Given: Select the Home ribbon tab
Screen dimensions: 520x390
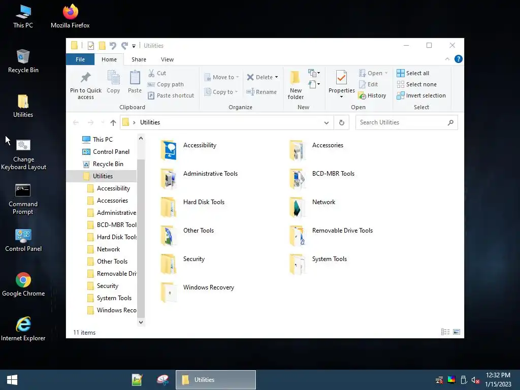Looking at the screenshot, I should 109,59.
